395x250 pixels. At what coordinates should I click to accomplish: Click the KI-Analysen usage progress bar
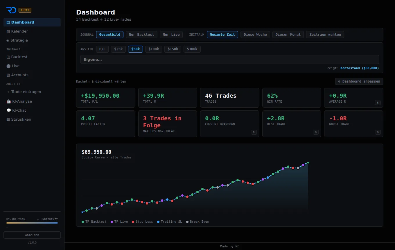coord(32,223)
